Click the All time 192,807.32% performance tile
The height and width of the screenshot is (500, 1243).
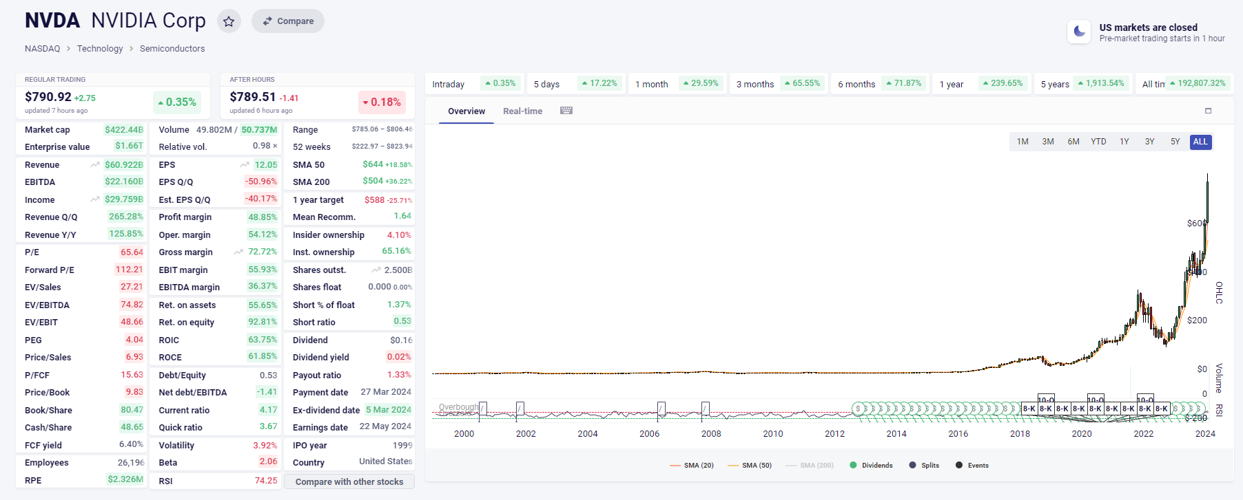click(x=1184, y=84)
